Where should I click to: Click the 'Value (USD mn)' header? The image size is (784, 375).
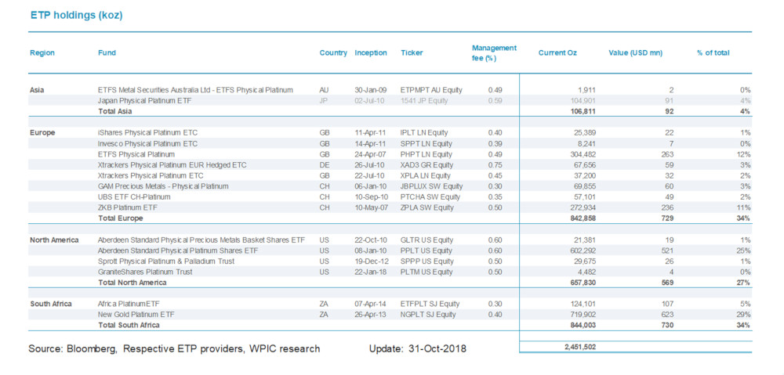point(636,53)
